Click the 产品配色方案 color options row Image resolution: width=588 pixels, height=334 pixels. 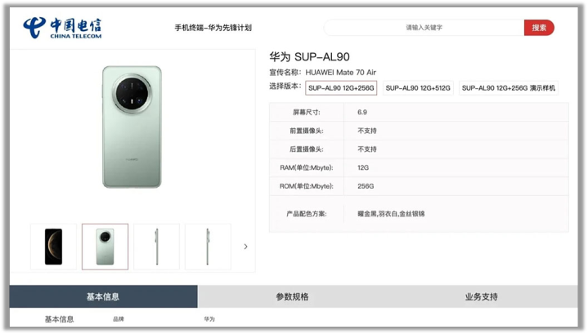(419, 214)
